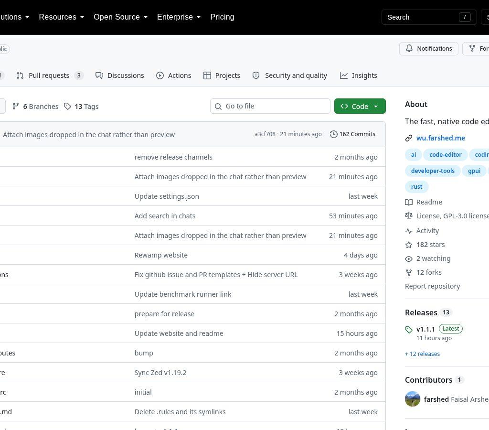Click the branch icon beside 6 Branches

[x=16, y=107]
